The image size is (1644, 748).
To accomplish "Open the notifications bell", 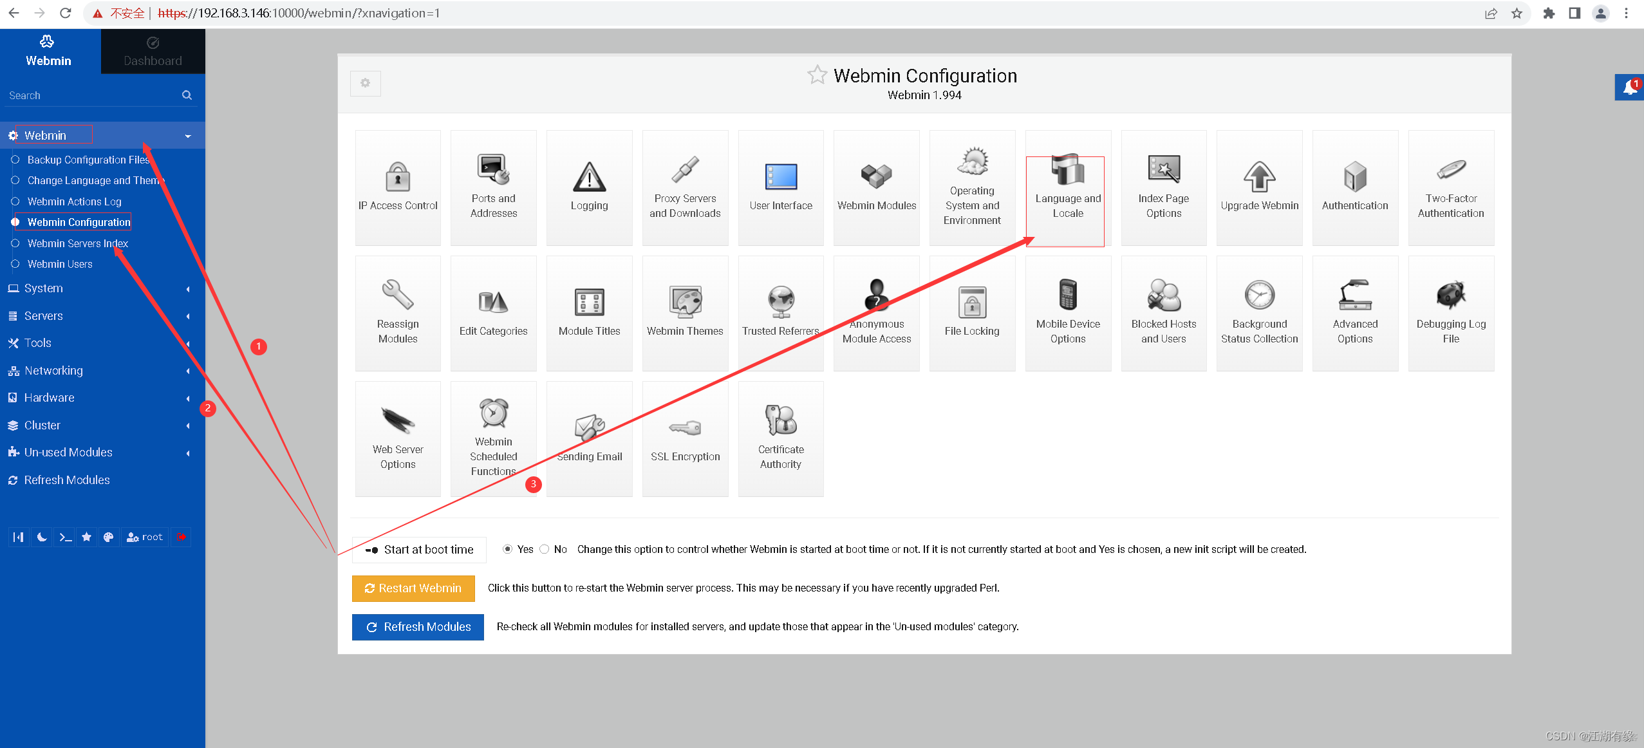I will pos(1629,88).
